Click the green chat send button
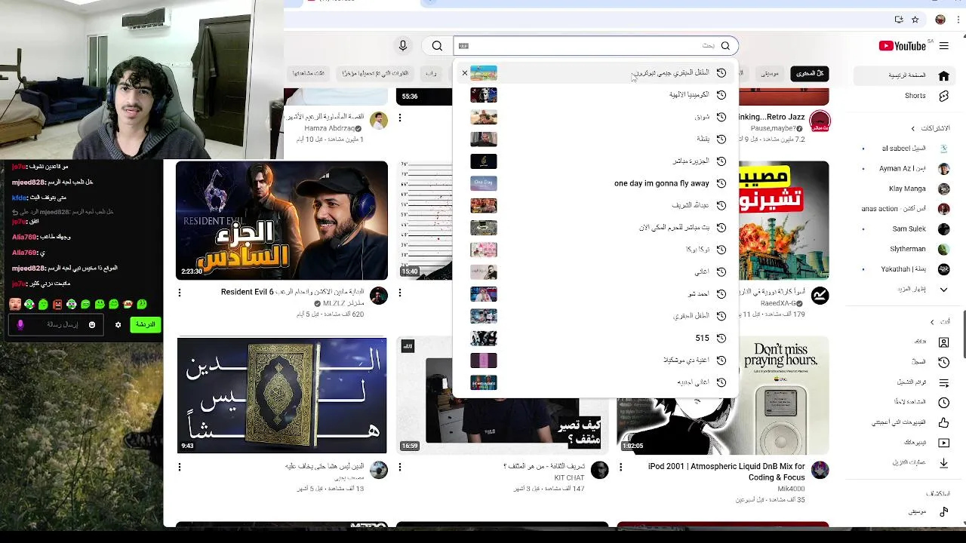The image size is (966, 543). [145, 325]
